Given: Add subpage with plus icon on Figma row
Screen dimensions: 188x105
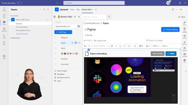Looking at the screenshot, I should pos(72,43).
